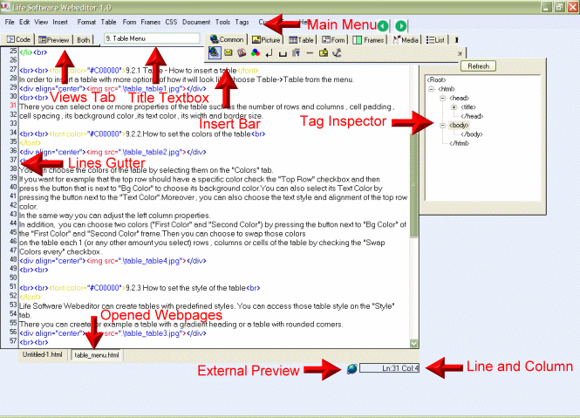The height and width of the screenshot is (418, 580).
Task: Open the Insert menu
Action: [60, 22]
